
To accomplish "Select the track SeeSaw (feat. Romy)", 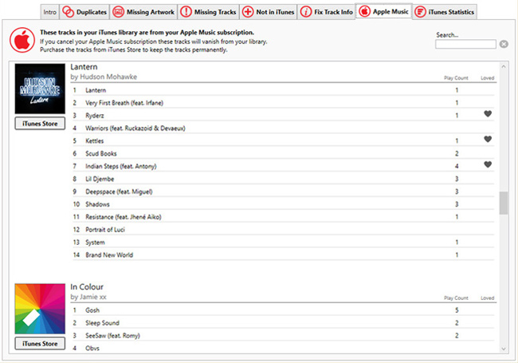I will [x=283, y=336].
